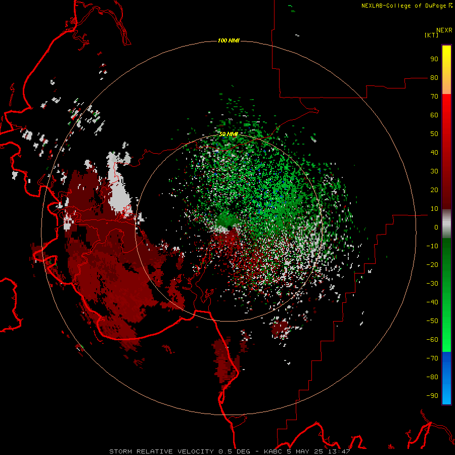Click the -80 value on the velocity scale
This screenshot has width=455, height=455.
click(432, 377)
